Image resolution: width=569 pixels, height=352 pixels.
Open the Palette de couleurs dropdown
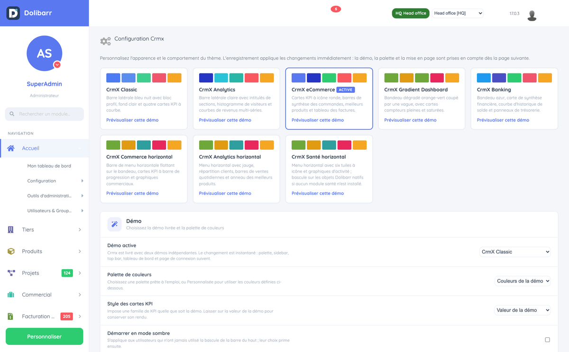click(x=523, y=281)
